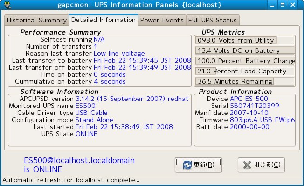Click the 閉じる(C) close button

pos(261,165)
